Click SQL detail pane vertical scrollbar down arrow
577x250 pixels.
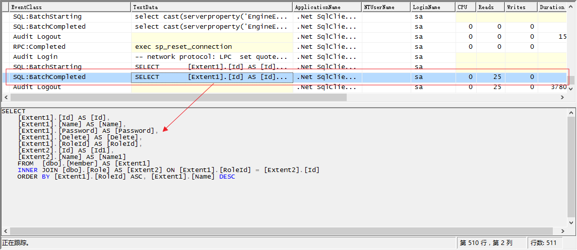[571, 223]
